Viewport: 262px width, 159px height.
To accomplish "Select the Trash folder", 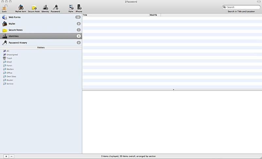I will click(x=9, y=58).
